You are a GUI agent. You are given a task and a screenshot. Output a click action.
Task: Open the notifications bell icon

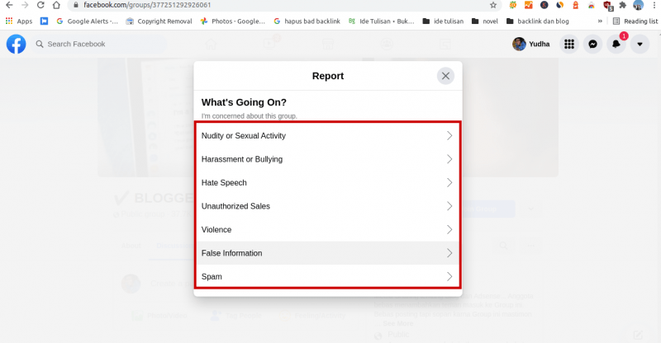click(x=616, y=45)
